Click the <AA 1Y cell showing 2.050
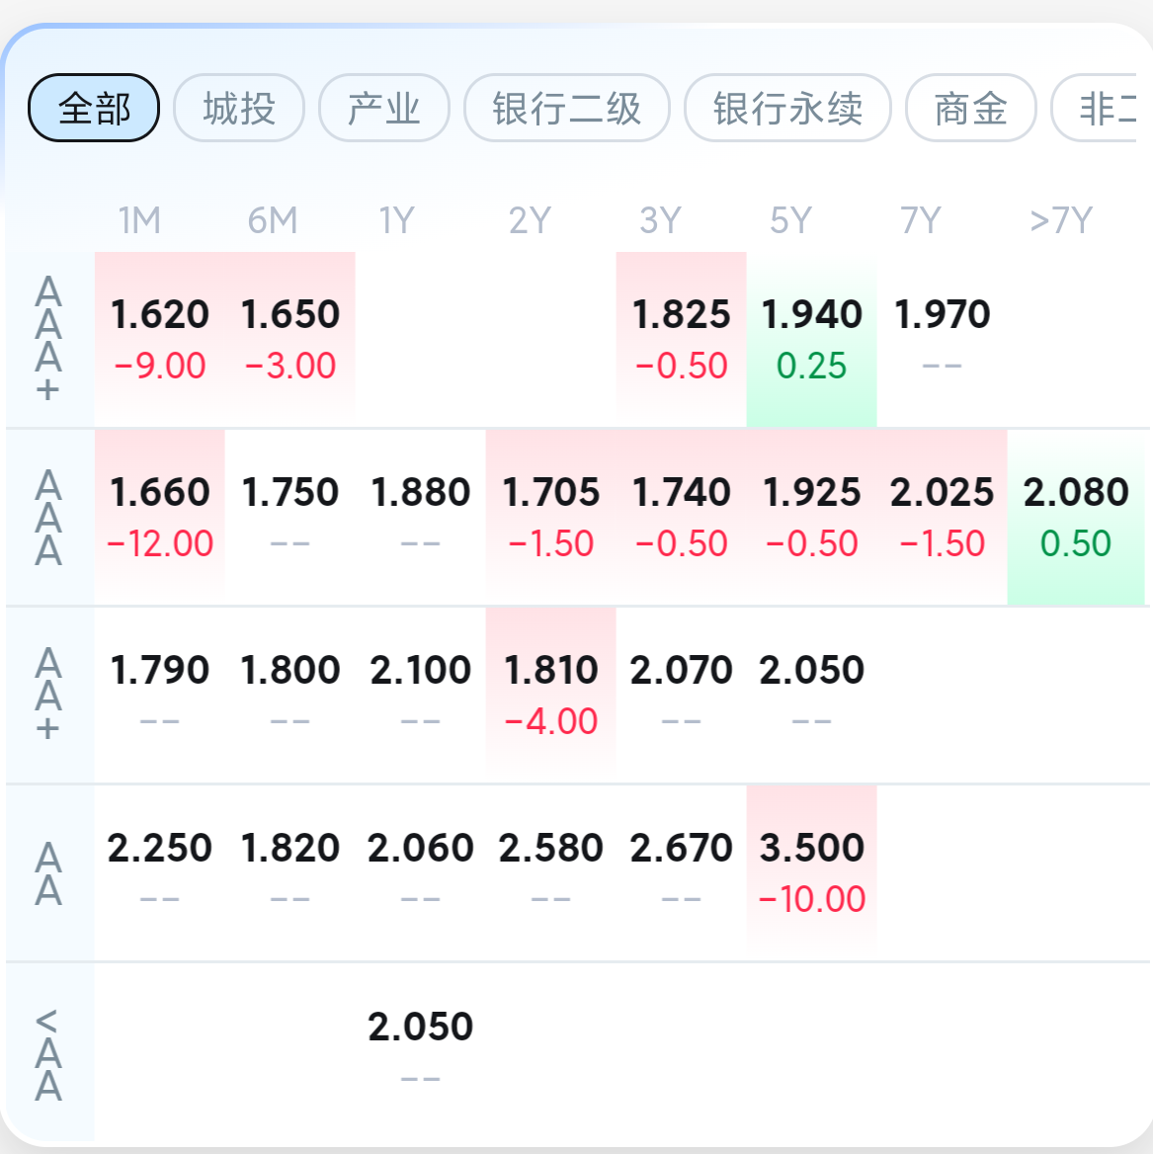 tap(420, 1049)
